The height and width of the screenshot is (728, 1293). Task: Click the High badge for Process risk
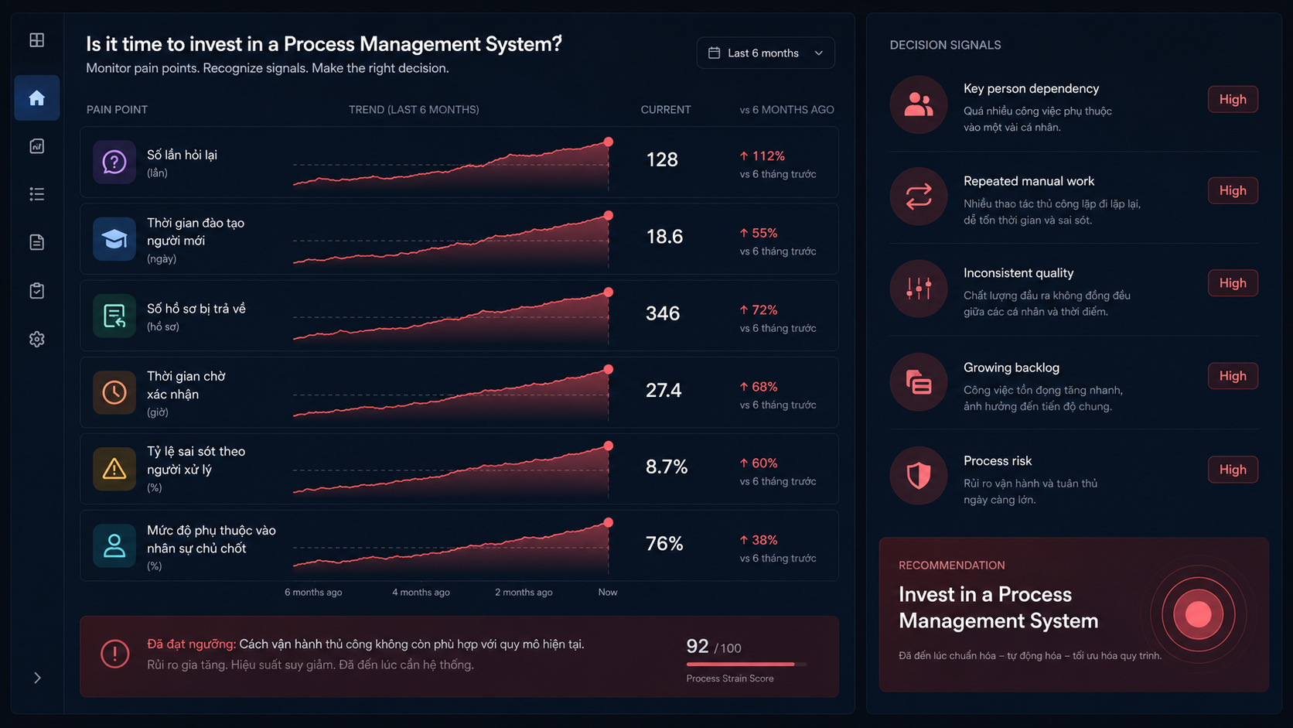pos(1233,470)
